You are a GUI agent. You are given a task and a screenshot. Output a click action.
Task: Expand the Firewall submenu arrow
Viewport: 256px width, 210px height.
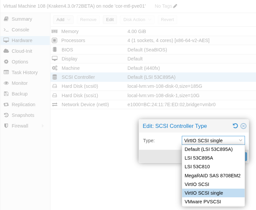pyautogui.click(x=43, y=126)
